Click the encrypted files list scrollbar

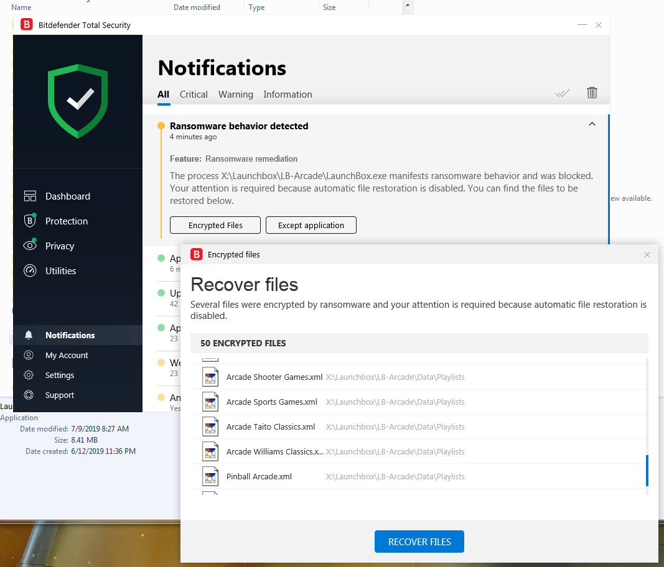pos(647,470)
